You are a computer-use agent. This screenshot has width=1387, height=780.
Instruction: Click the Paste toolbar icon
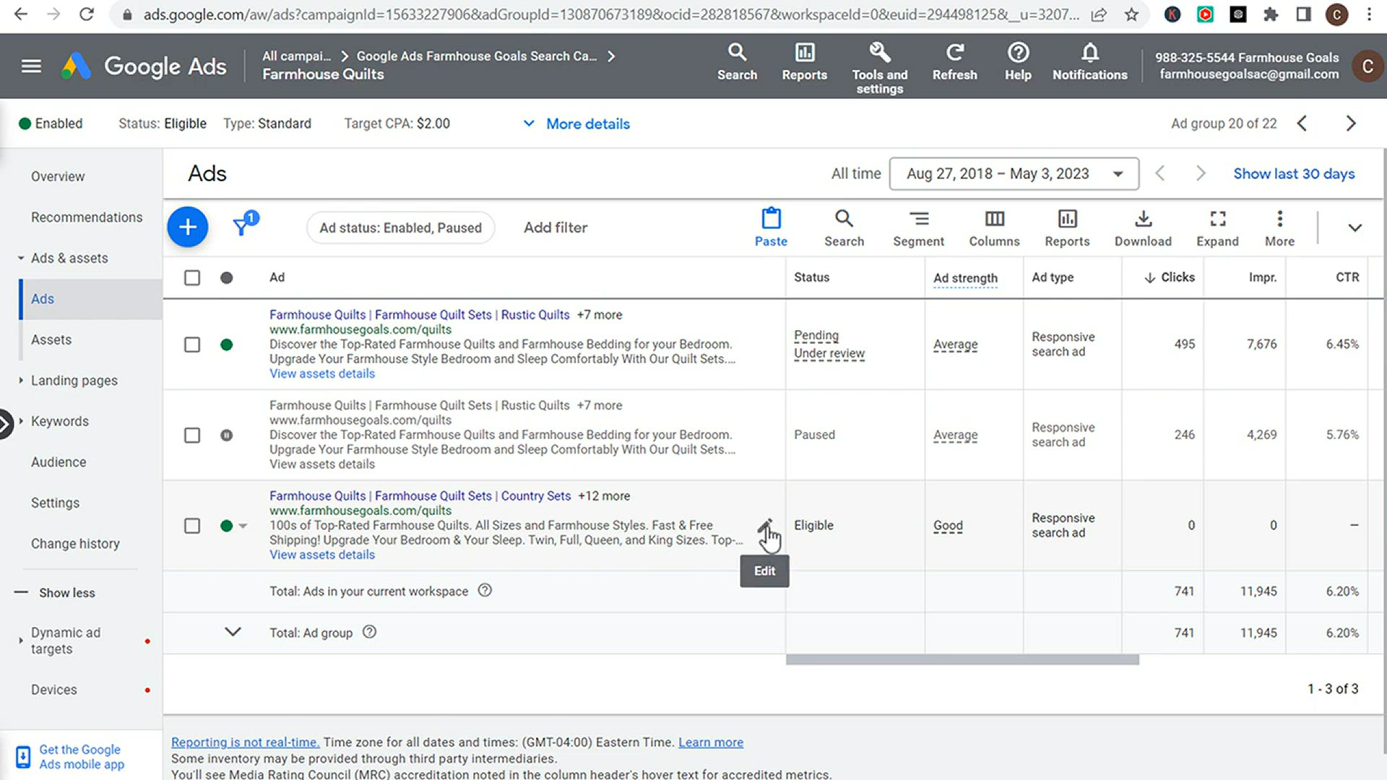click(x=771, y=227)
